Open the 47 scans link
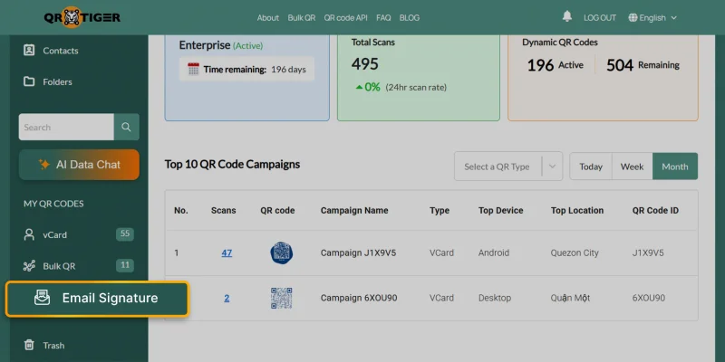Screen dimensions: 725x362 [227, 253]
